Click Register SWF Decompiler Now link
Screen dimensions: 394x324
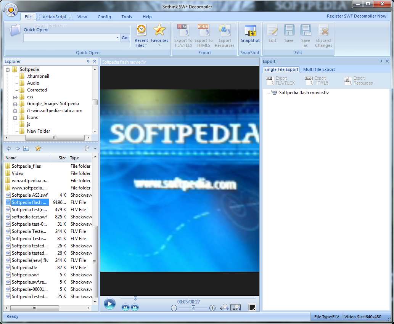coord(357,16)
